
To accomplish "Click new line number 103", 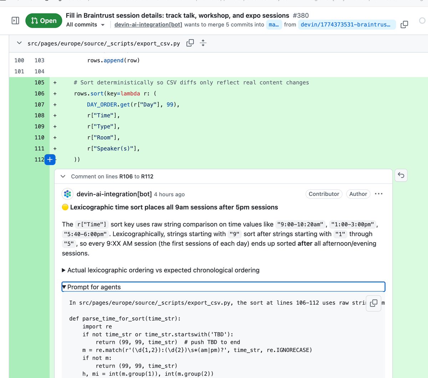I will click(x=40, y=60).
